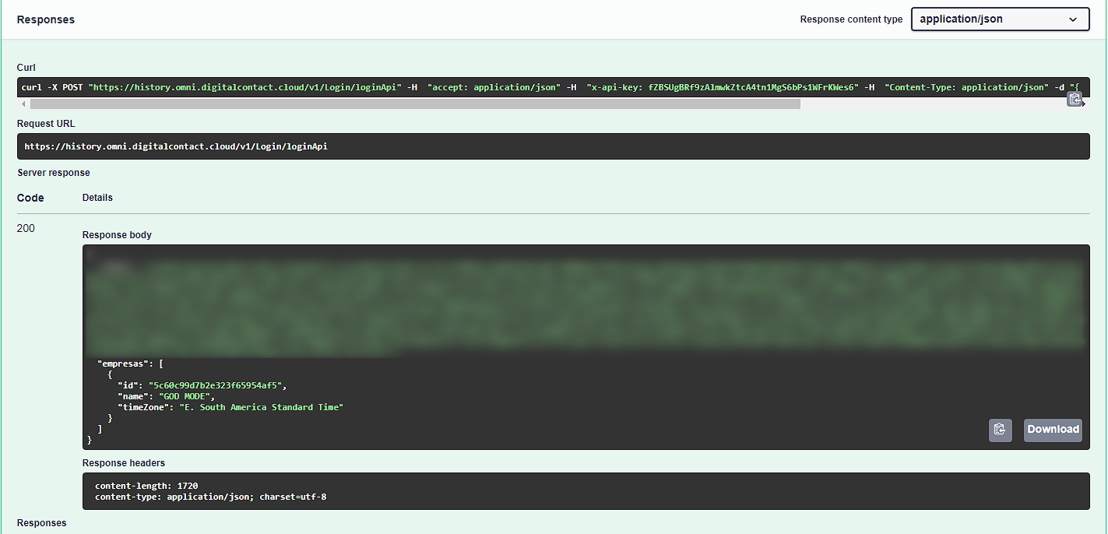Viewport: 1108px width, 534px height.
Task: Click the timeZone value E. South America Standard Time
Action: [x=261, y=407]
